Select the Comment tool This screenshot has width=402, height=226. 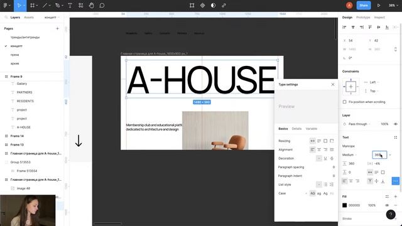pyautogui.click(x=102, y=6)
